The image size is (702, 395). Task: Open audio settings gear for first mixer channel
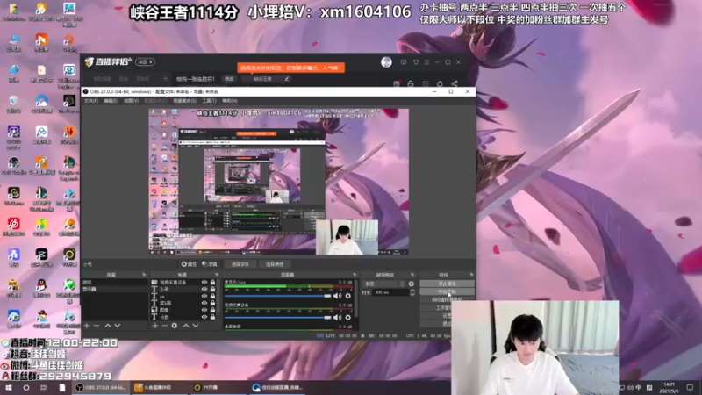click(x=347, y=296)
